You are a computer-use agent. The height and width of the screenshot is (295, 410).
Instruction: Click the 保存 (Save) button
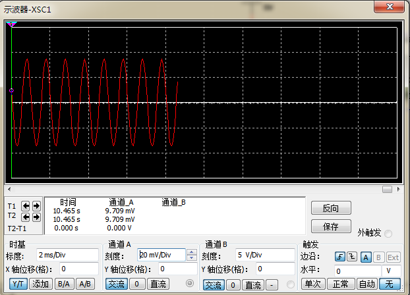[x=331, y=227]
